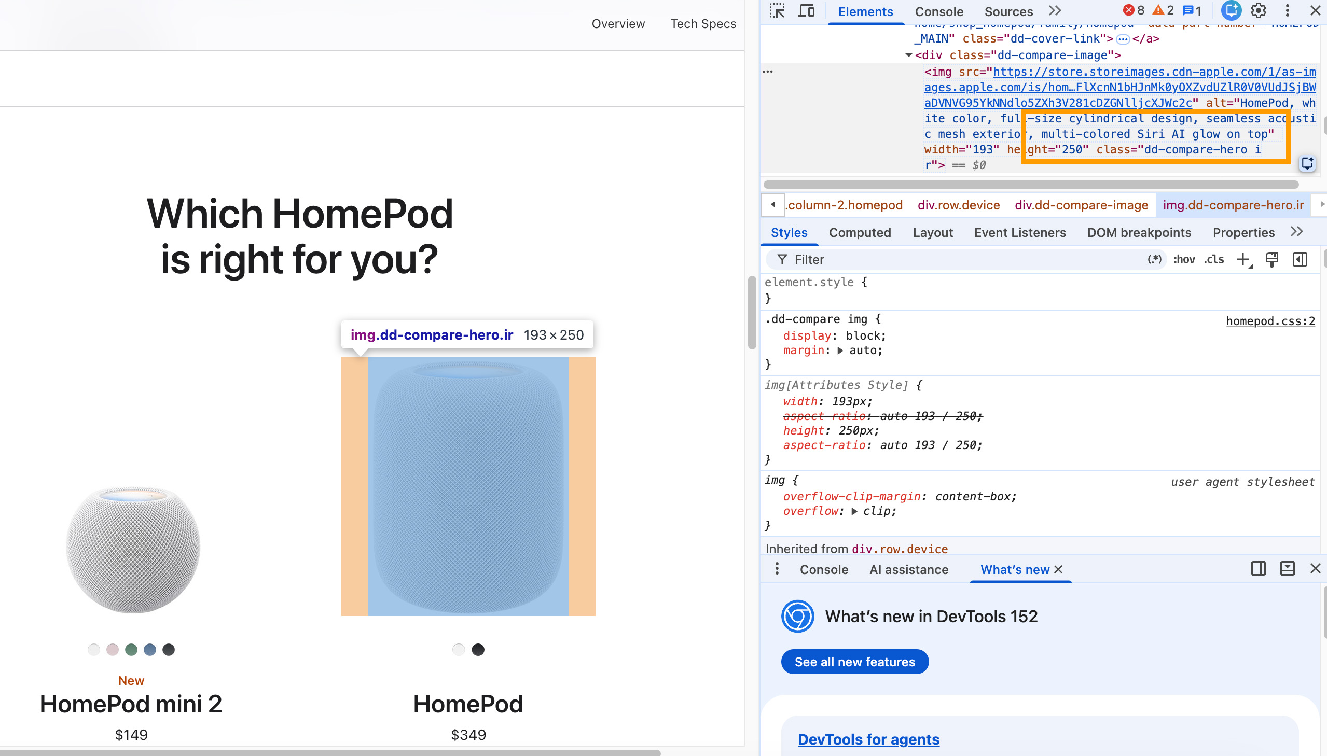Switch to the Elements panel tab

[865, 11]
